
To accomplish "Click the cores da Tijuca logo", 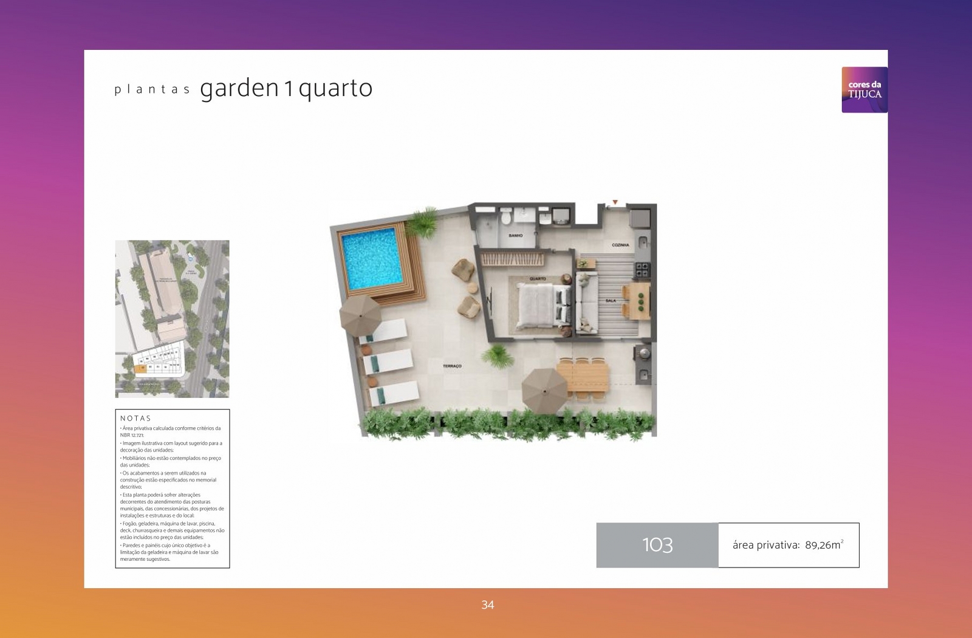I will [x=864, y=90].
